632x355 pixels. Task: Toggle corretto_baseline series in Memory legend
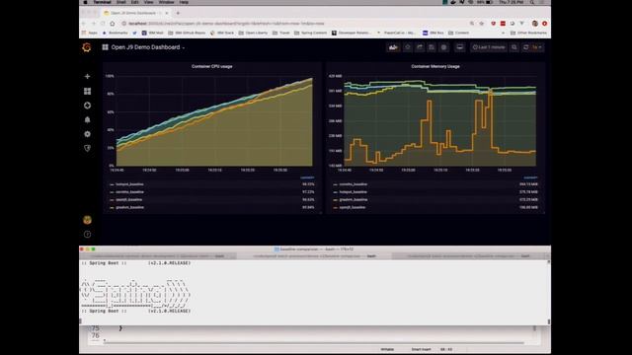(354, 184)
